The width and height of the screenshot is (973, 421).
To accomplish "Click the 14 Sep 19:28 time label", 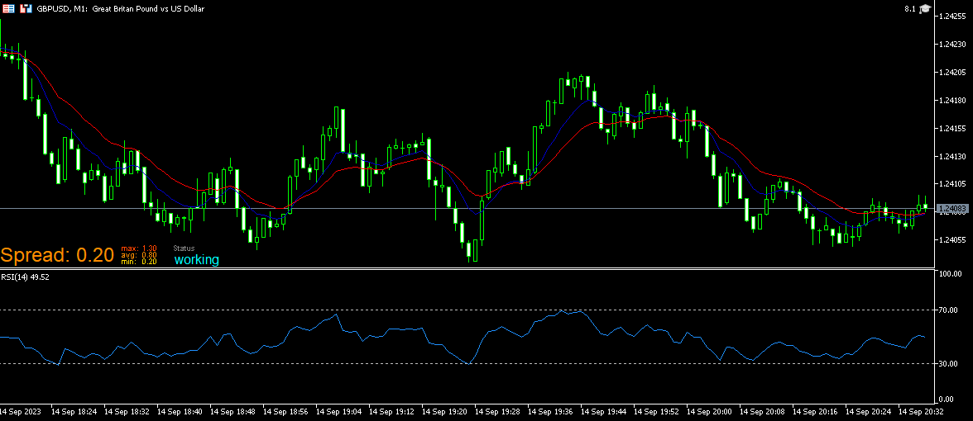I will point(498,411).
